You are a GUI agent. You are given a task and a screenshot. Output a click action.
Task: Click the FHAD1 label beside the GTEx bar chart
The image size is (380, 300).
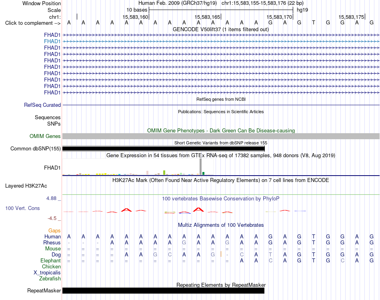point(52,168)
